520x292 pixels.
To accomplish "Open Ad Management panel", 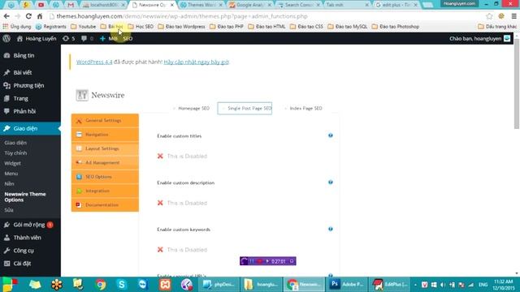I will [105, 162].
